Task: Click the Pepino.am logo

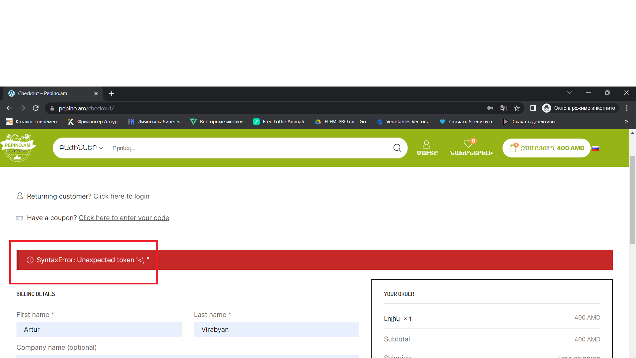Action: pyautogui.click(x=18, y=148)
